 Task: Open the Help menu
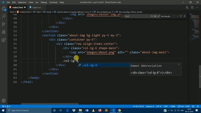pos(62,2)
